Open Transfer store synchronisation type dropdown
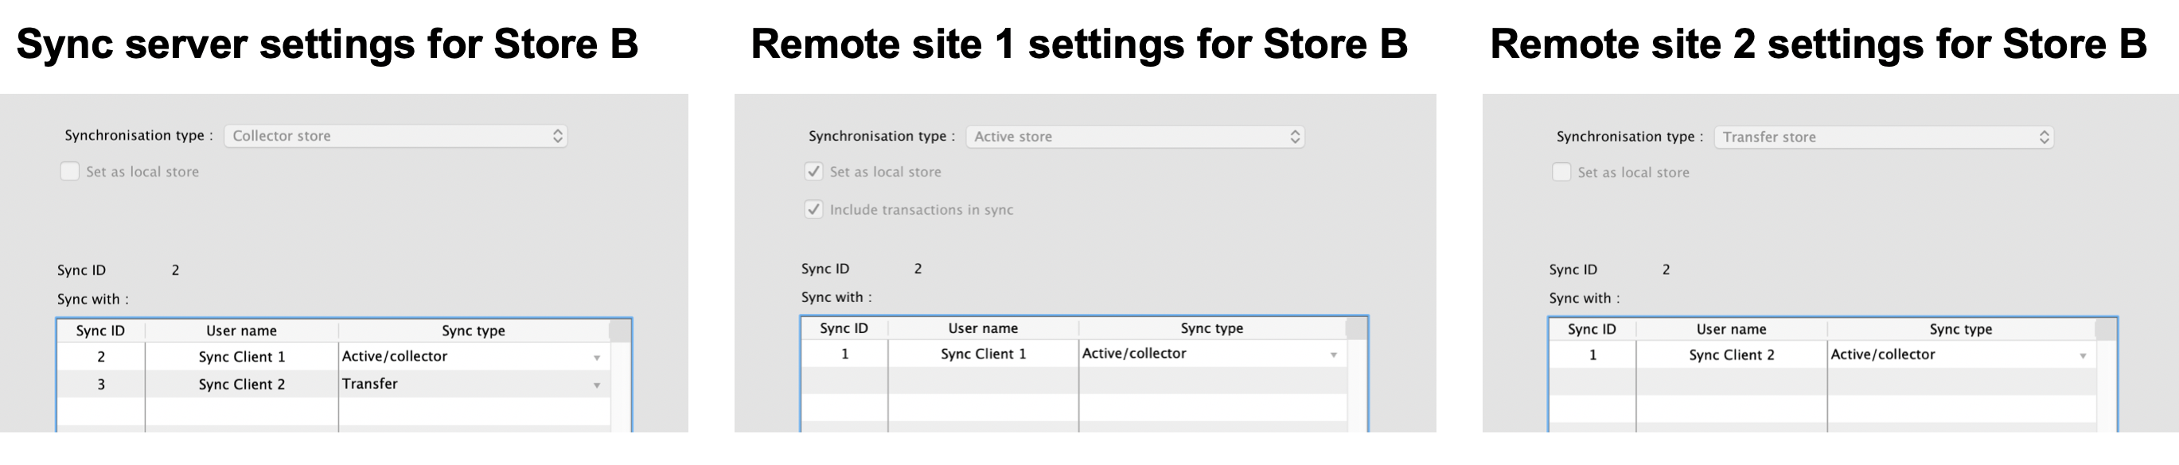 1883,137
